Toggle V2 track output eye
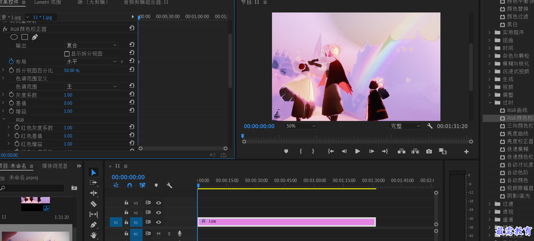534x241 pixels. [158, 213]
